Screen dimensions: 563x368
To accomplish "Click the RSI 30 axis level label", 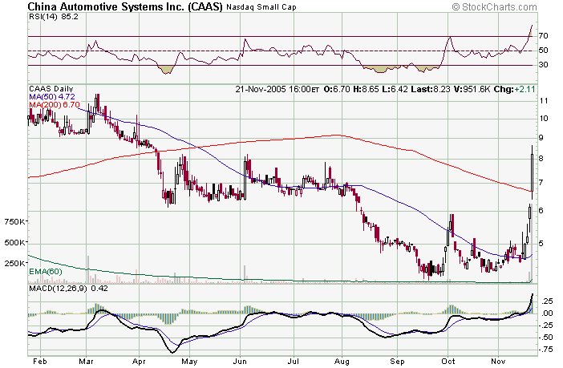I will pyautogui.click(x=543, y=65).
